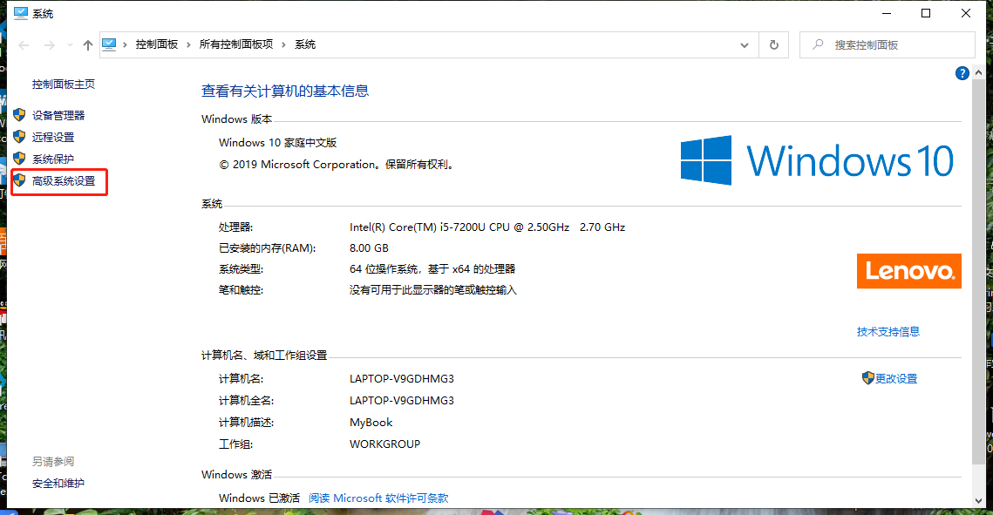Refresh the System page

coord(774,45)
